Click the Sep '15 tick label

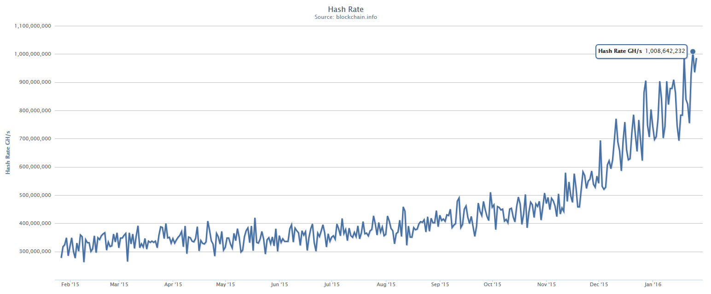(x=440, y=284)
